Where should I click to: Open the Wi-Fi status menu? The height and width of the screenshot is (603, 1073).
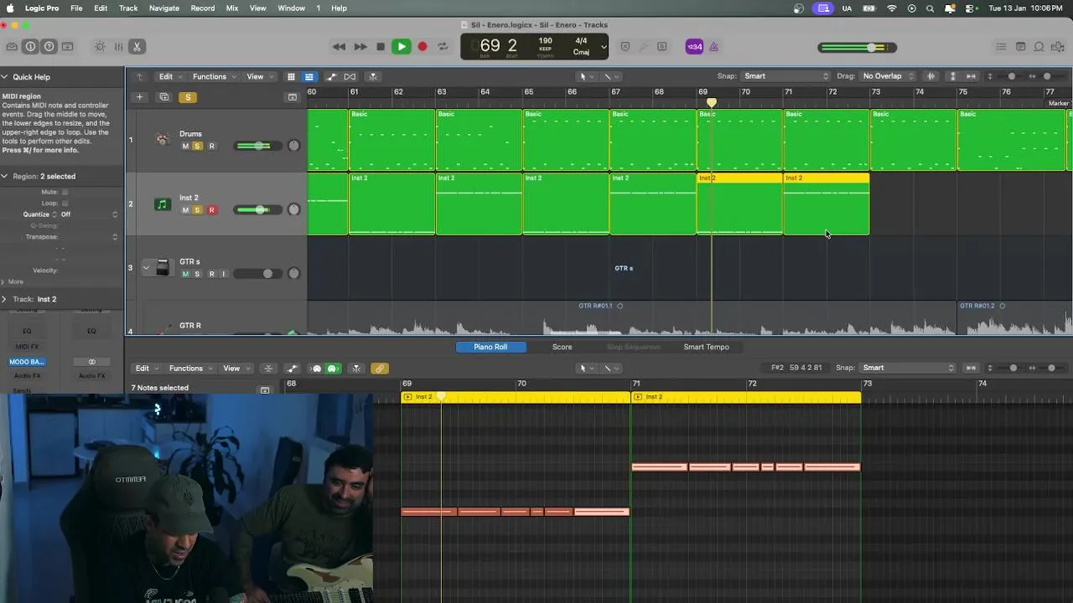[891, 8]
